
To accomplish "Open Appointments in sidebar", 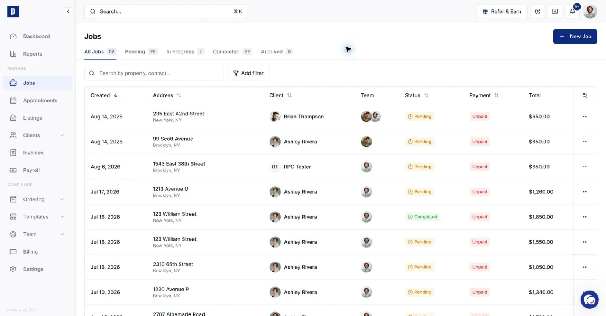I will click(37, 100).
